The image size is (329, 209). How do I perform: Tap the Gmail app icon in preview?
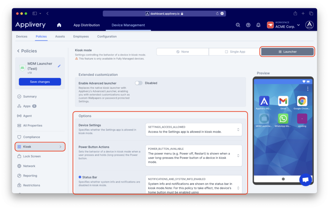click(x=283, y=101)
